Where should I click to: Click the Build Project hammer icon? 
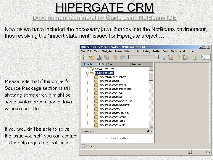point(163,57)
